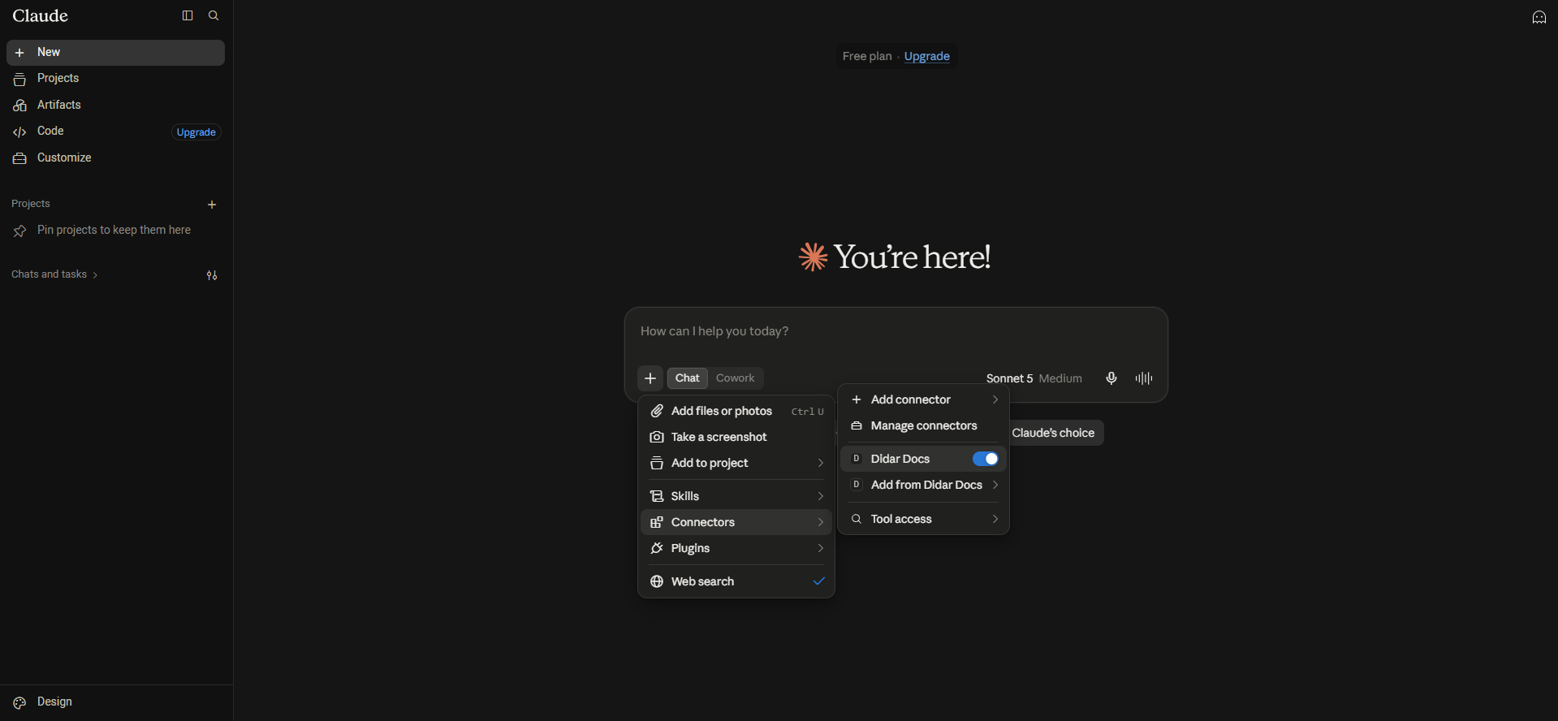Add a project with the plus icon

pyautogui.click(x=212, y=205)
